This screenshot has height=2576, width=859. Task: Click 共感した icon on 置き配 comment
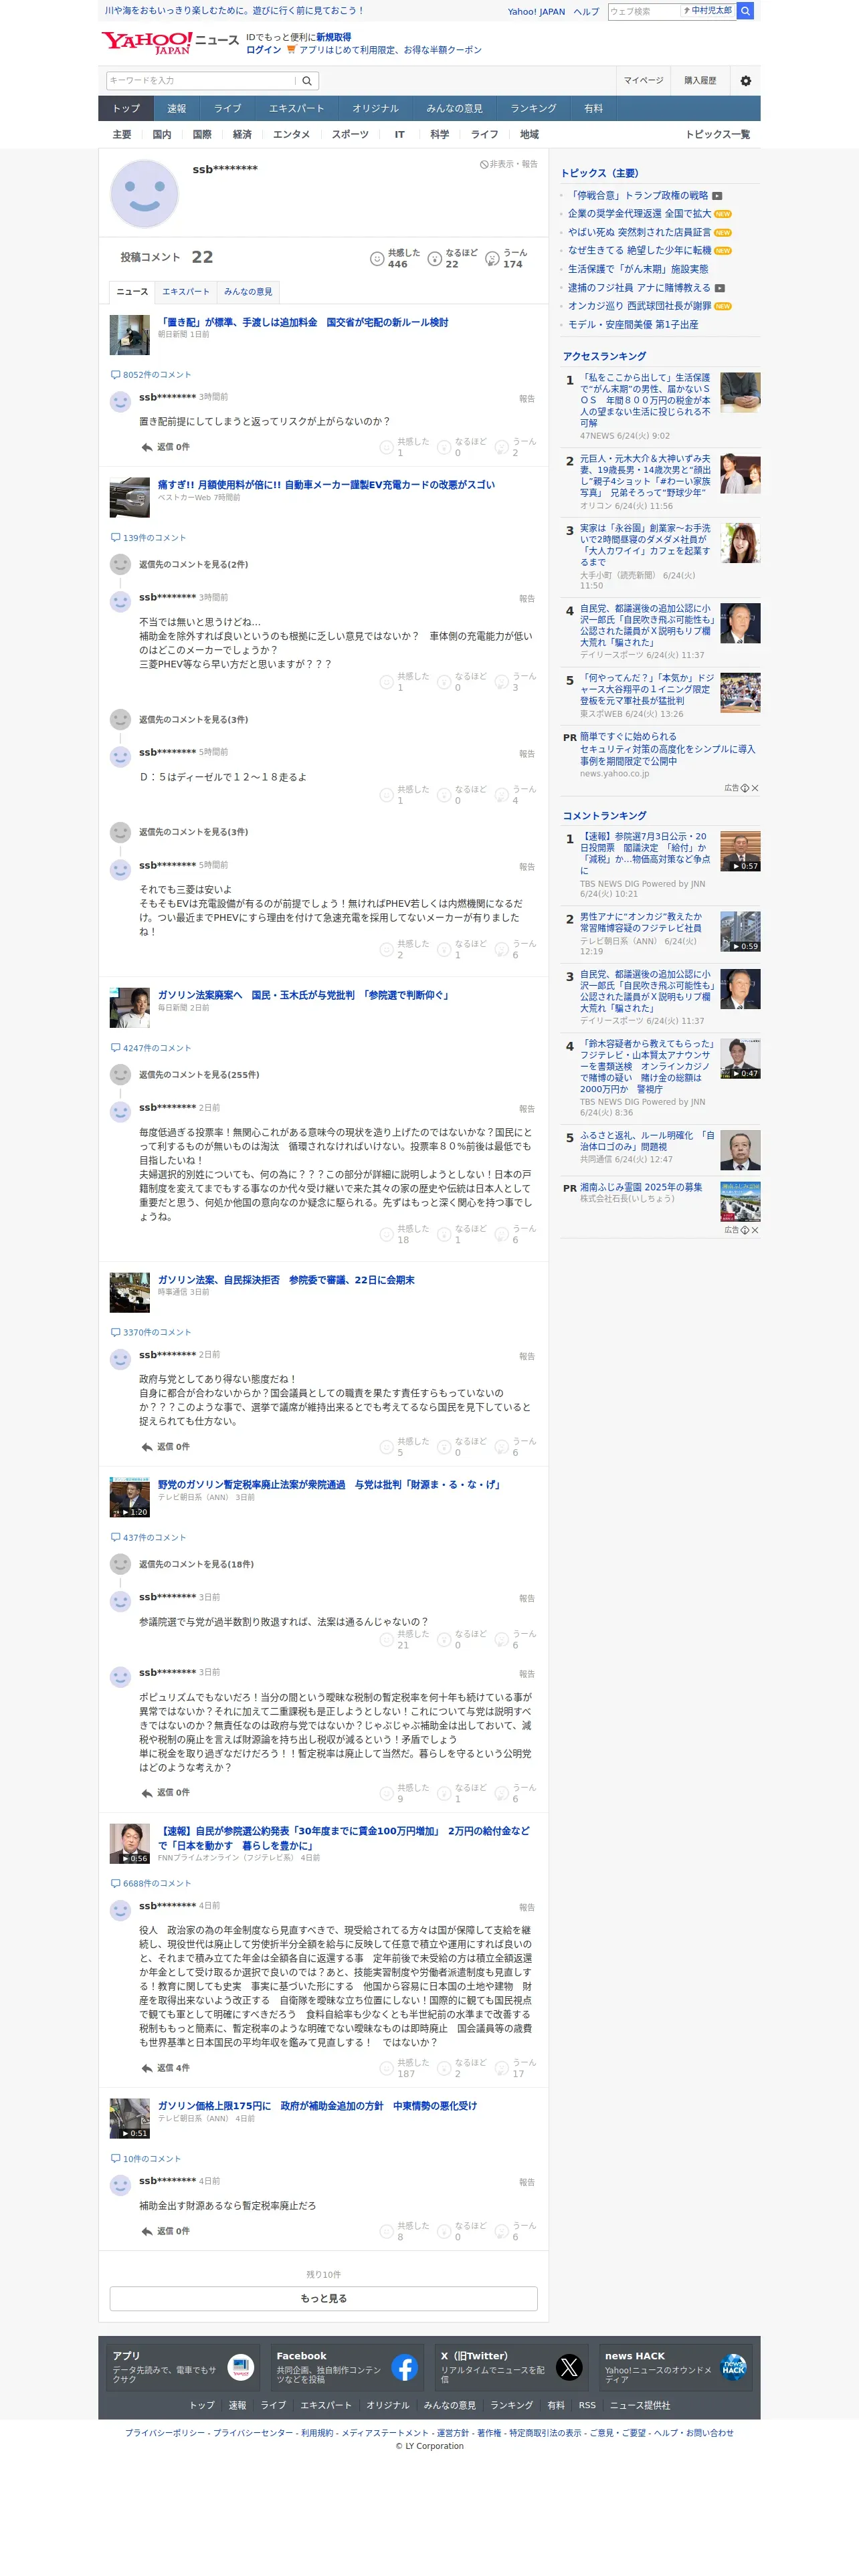(x=387, y=447)
